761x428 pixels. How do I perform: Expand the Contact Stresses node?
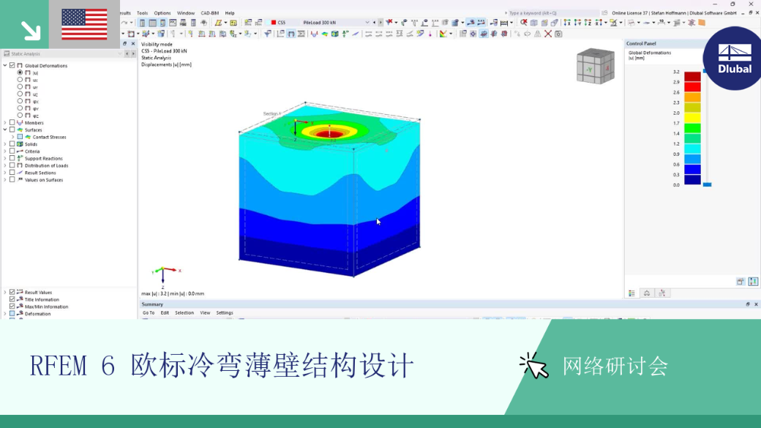point(13,137)
